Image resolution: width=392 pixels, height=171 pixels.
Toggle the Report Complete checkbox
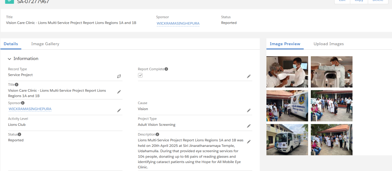140,75
